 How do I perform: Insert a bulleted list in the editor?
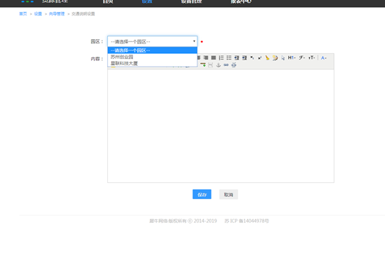[x=229, y=57]
